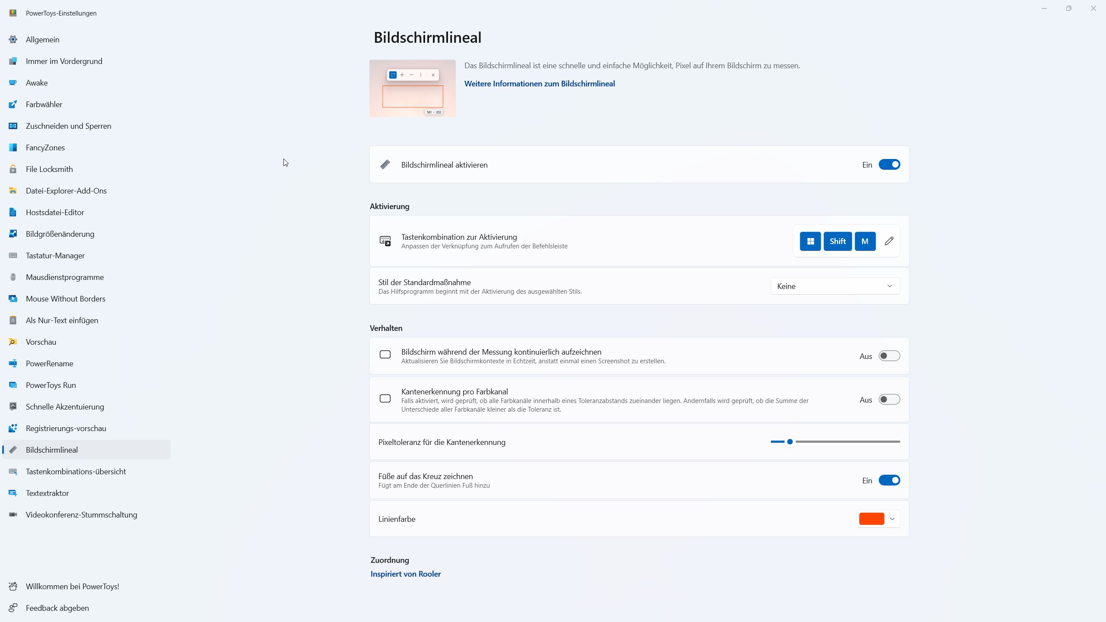Click the FancyZones sidebar icon

click(13, 148)
